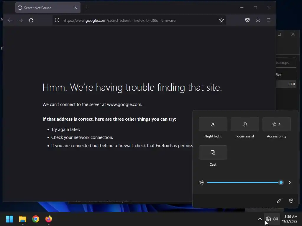
Task: Toggle Focus assist quick setting
Action: click(x=244, y=124)
